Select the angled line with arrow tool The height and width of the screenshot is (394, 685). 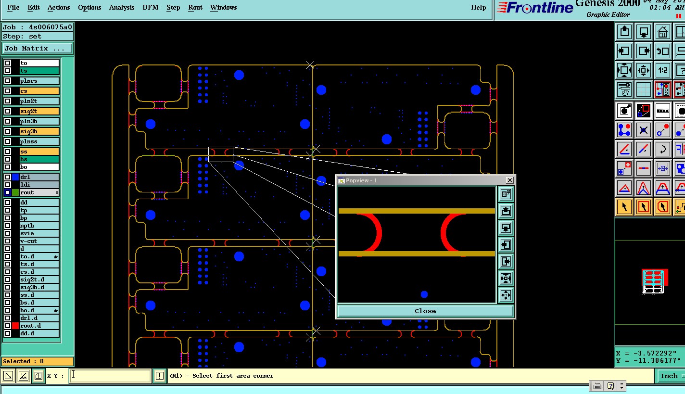624,149
